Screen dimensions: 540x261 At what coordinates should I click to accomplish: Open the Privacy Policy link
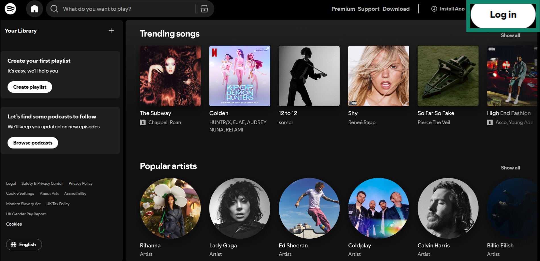coord(80,183)
